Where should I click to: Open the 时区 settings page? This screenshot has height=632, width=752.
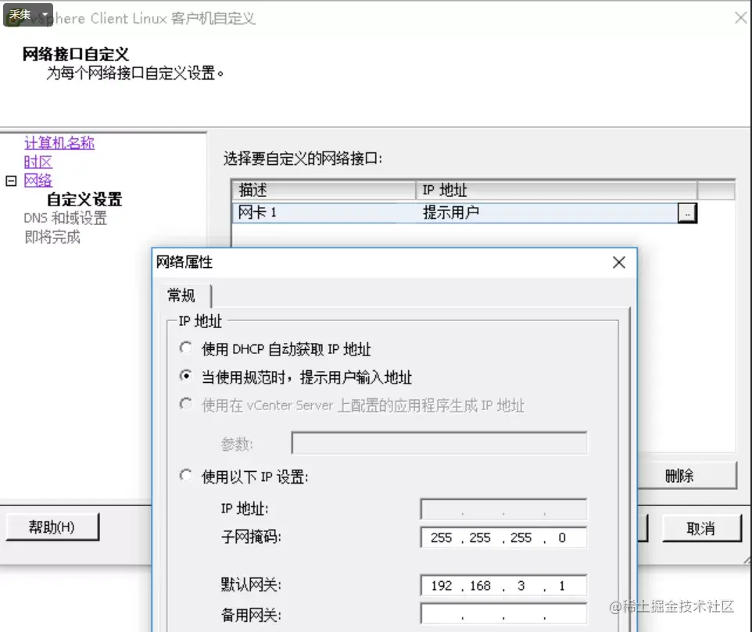(x=38, y=161)
